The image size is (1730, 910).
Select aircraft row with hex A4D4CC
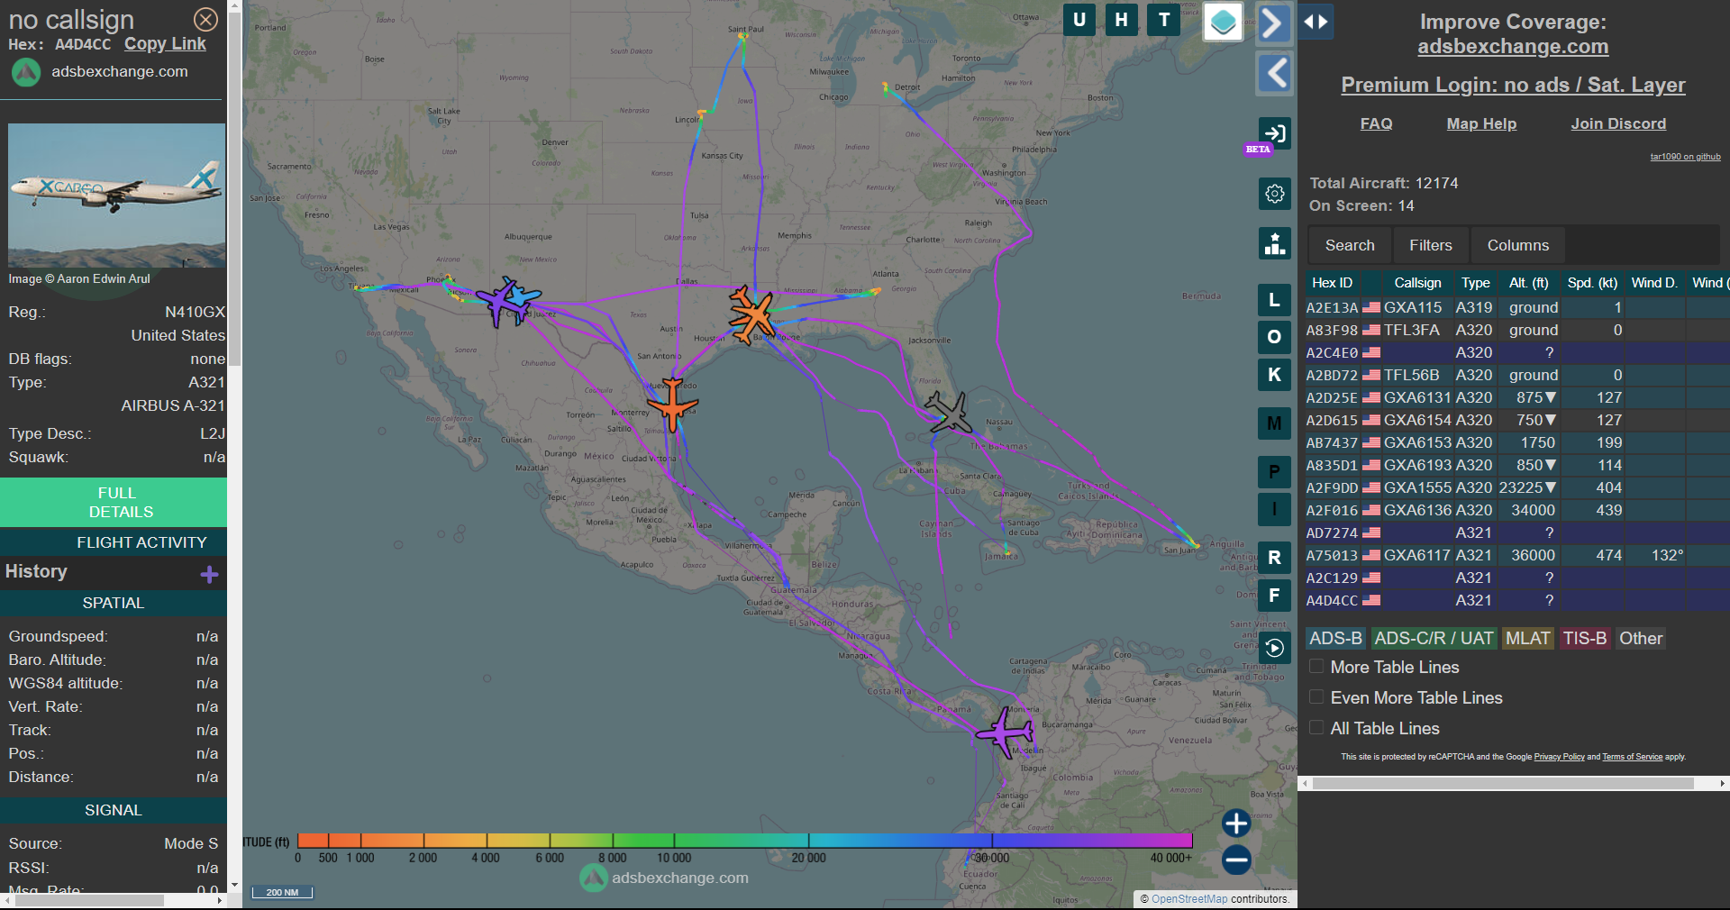tap(1517, 600)
